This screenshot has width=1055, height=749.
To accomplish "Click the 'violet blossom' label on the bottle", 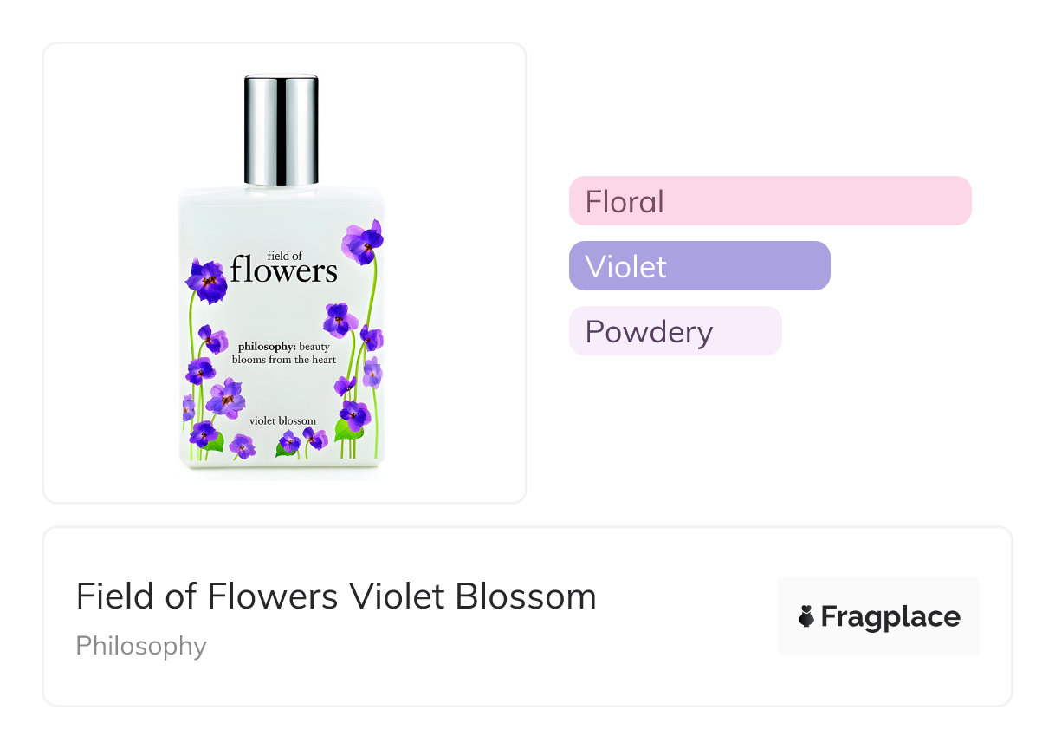I will (x=282, y=421).
